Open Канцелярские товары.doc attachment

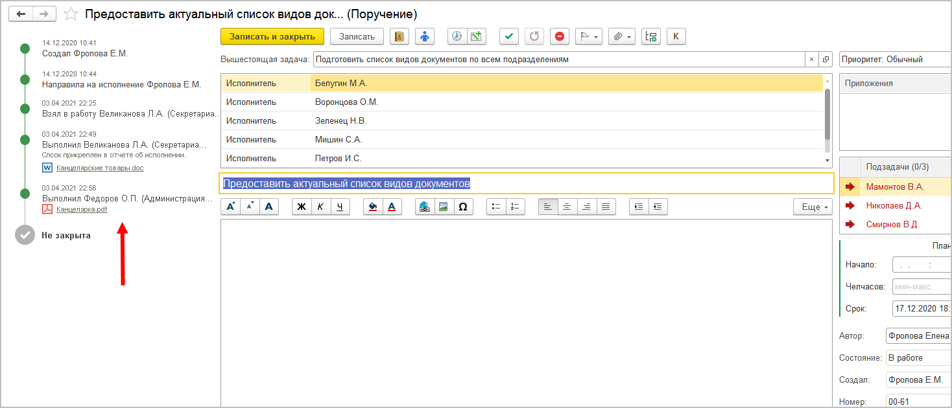pyautogui.click(x=100, y=168)
